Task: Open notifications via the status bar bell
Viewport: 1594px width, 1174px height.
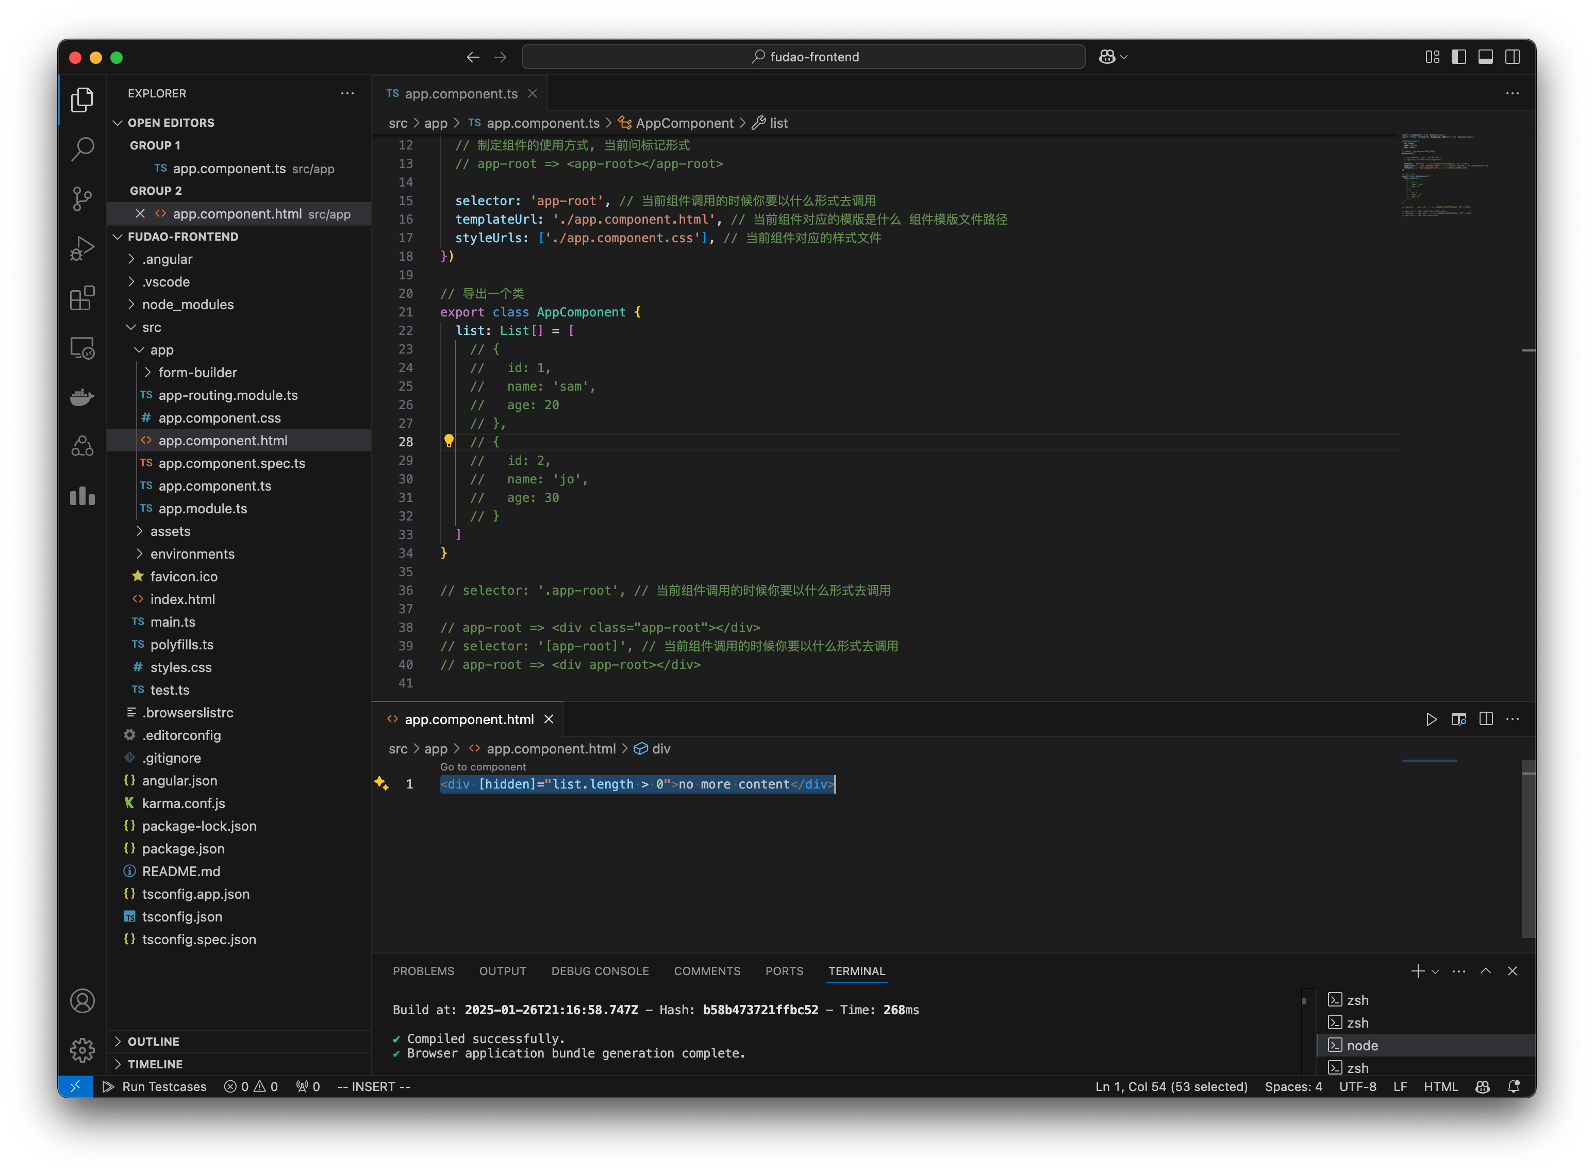Action: (x=1513, y=1086)
